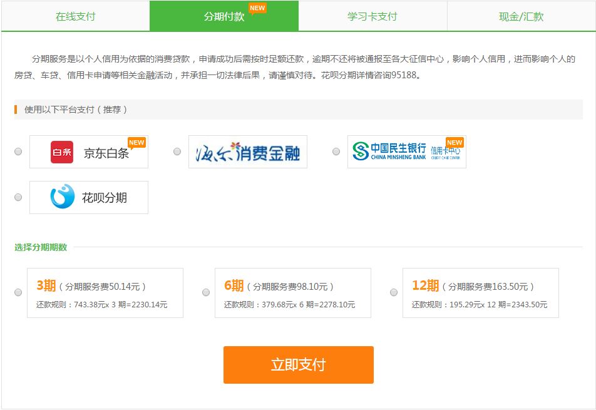This screenshot has height=410, width=596.
Task: Click the 海尔消费金融 logo
Action: 247,152
